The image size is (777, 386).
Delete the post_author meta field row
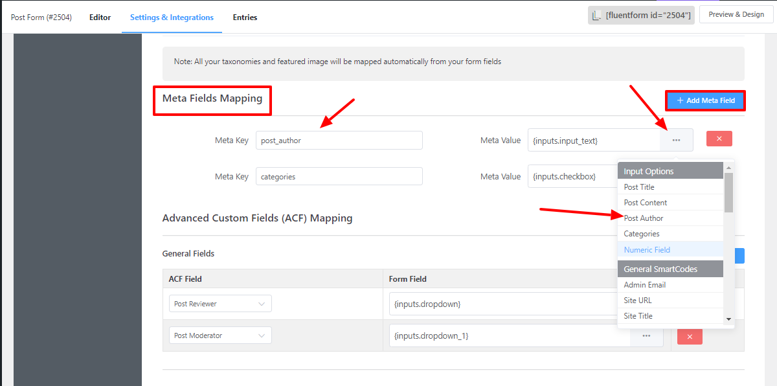pyautogui.click(x=719, y=139)
